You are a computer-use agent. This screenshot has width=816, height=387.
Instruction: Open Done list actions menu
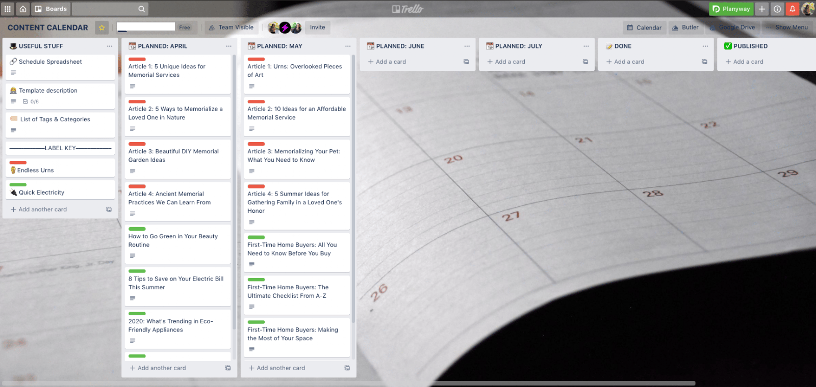coord(705,46)
